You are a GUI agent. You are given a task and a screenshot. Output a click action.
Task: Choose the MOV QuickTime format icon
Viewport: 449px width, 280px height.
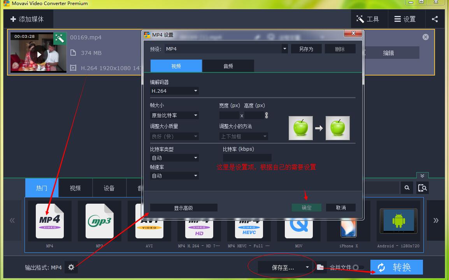[299, 229]
